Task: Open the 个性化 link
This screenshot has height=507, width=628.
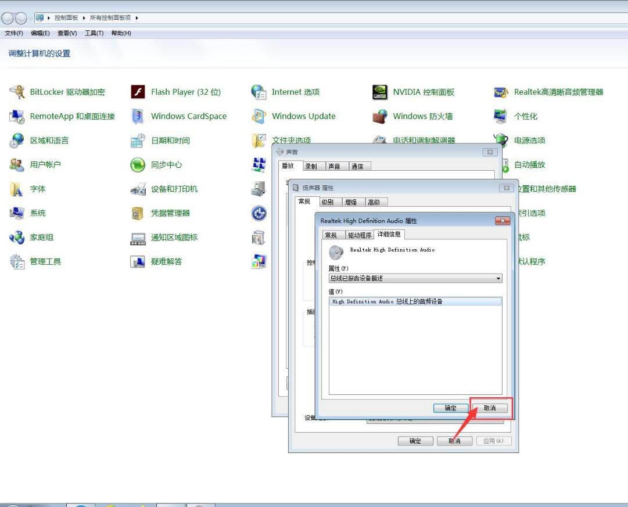Action: coord(525,116)
